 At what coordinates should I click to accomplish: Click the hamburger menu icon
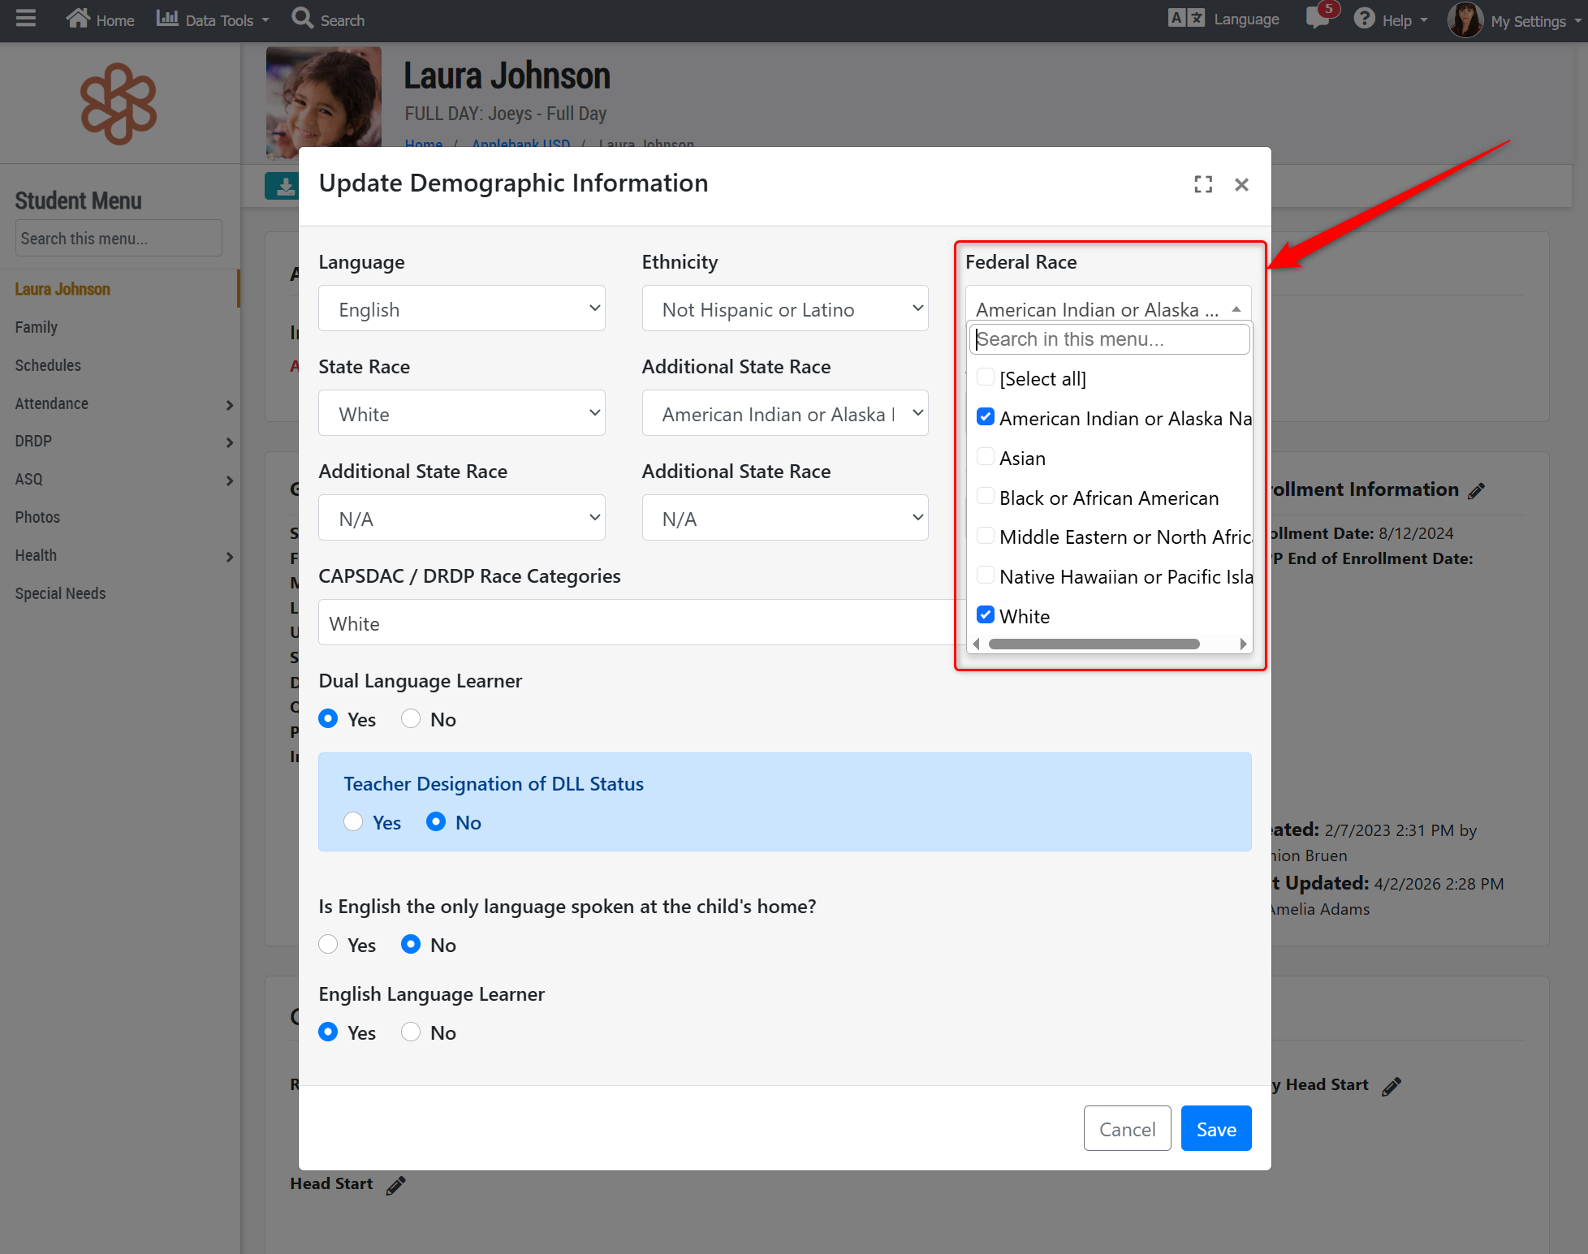click(26, 18)
